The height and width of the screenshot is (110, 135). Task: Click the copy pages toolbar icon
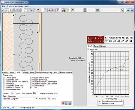click(x=46, y=10)
